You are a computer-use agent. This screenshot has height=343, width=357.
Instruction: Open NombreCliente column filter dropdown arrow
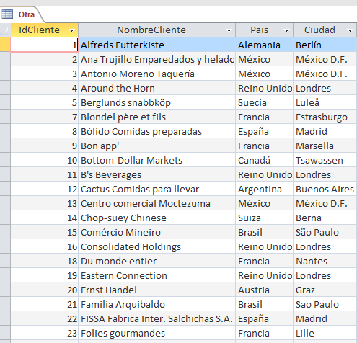[x=229, y=30]
